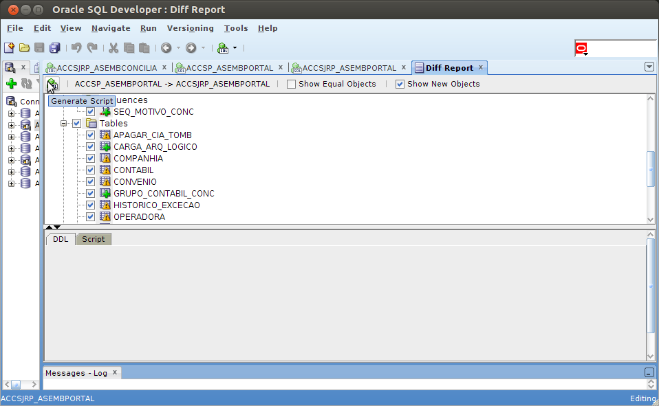
Task: Uncheck the CONTABIL table checkbox
Action: tap(90, 170)
